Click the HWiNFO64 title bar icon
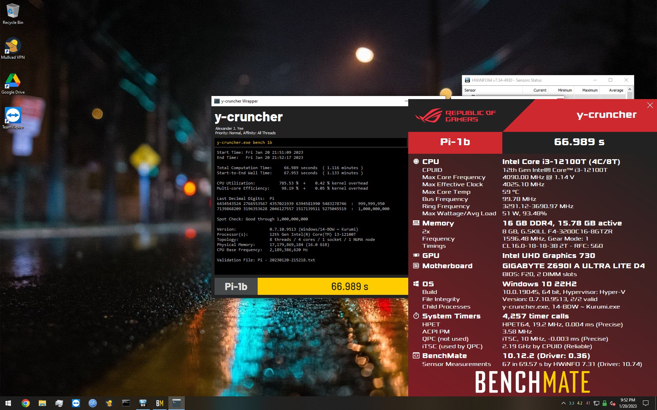Image resolution: width=657 pixels, height=410 pixels. click(x=467, y=80)
